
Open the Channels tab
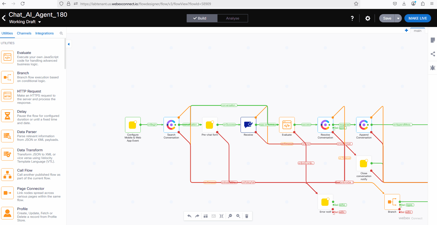click(x=24, y=33)
